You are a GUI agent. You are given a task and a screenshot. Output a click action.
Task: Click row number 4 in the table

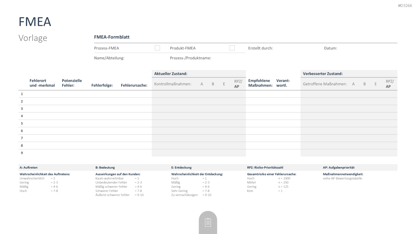22,116
